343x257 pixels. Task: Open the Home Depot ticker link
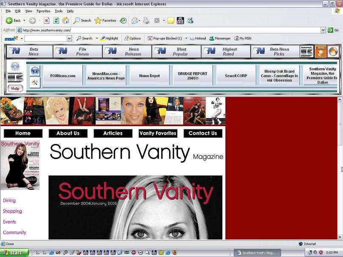150,76
